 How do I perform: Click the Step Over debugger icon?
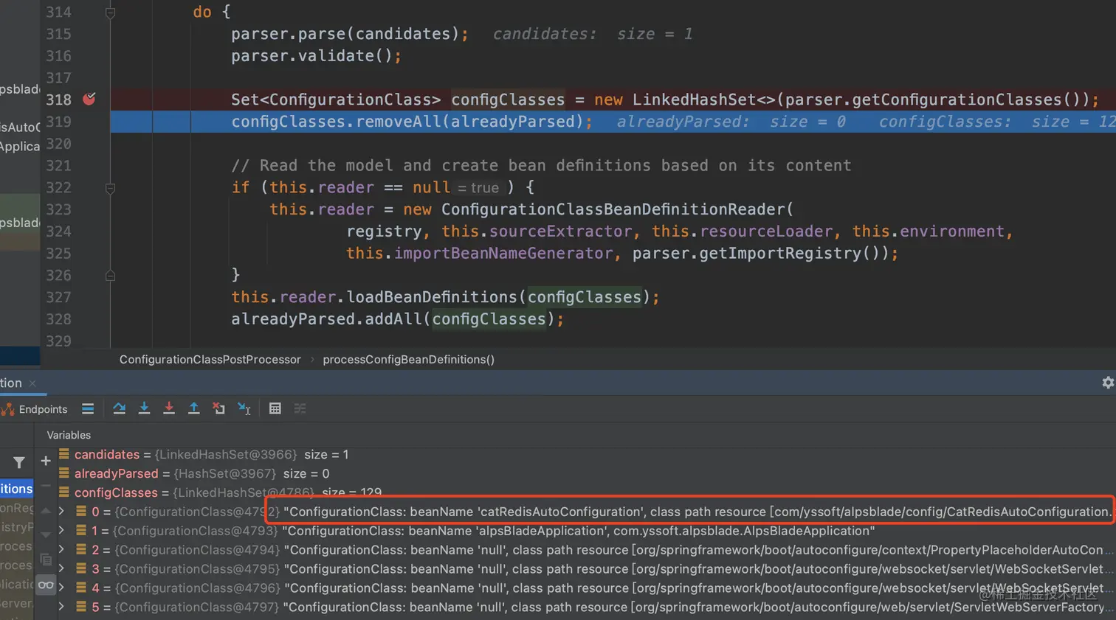119,409
